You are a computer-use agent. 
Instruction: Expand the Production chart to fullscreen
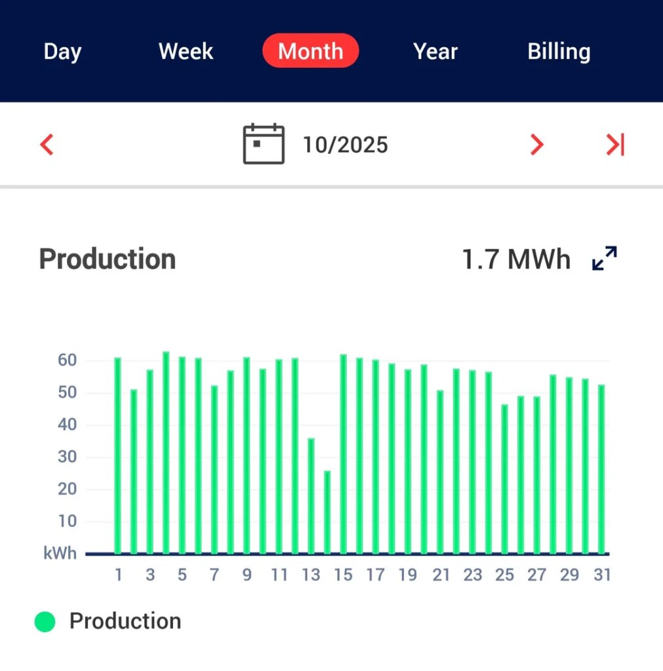(x=603, y=258)
